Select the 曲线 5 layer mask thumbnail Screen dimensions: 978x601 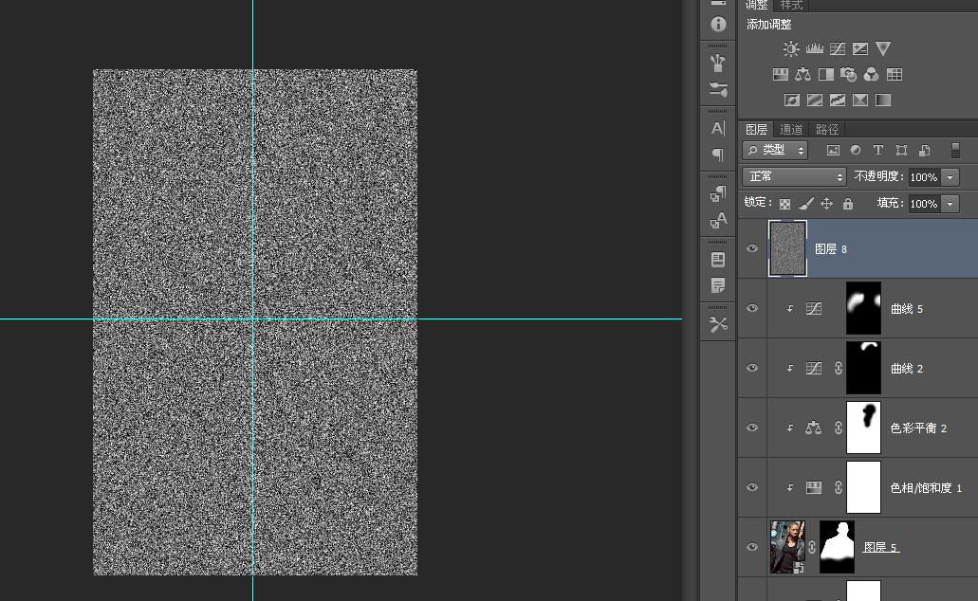point(864,308)
